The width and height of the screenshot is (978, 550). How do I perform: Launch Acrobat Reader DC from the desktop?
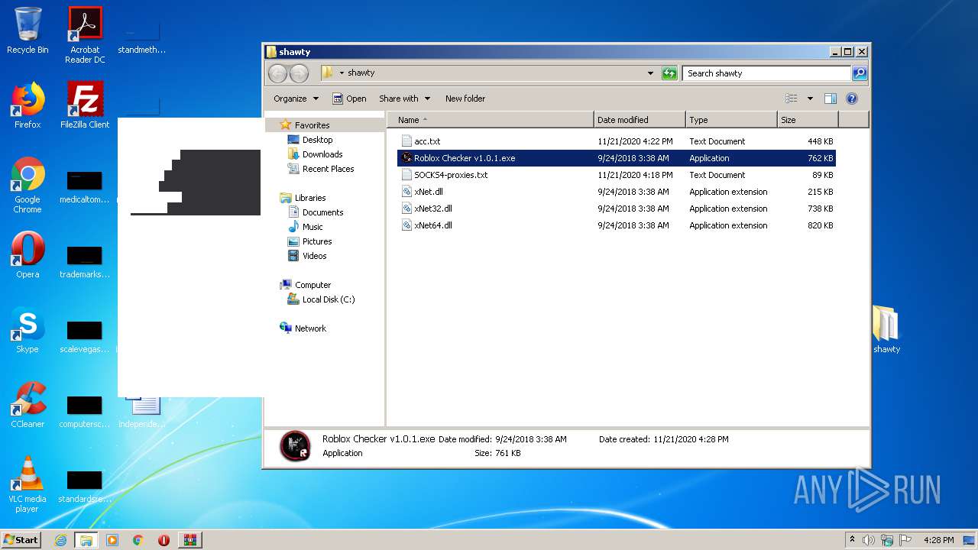[85, 35]
